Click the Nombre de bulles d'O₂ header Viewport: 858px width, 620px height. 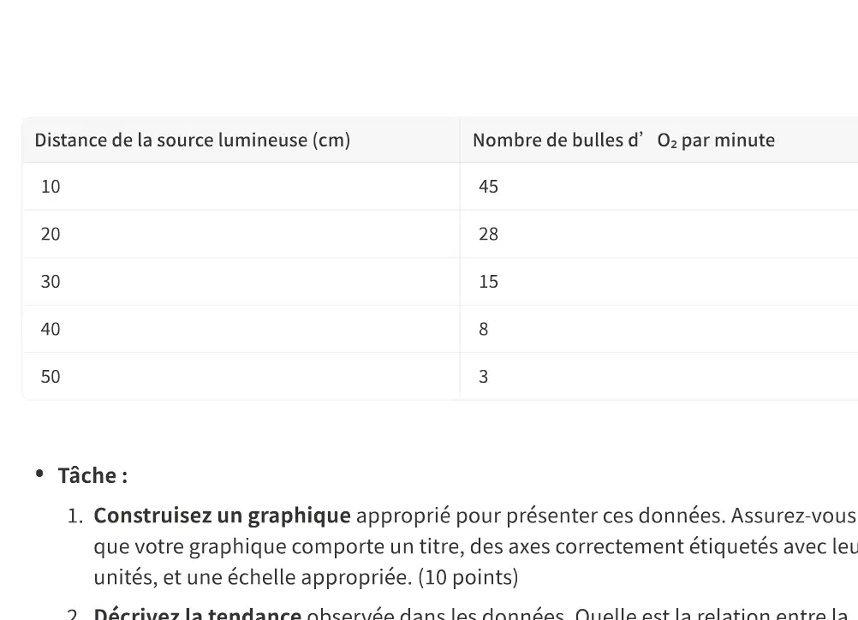pos(623,140)
